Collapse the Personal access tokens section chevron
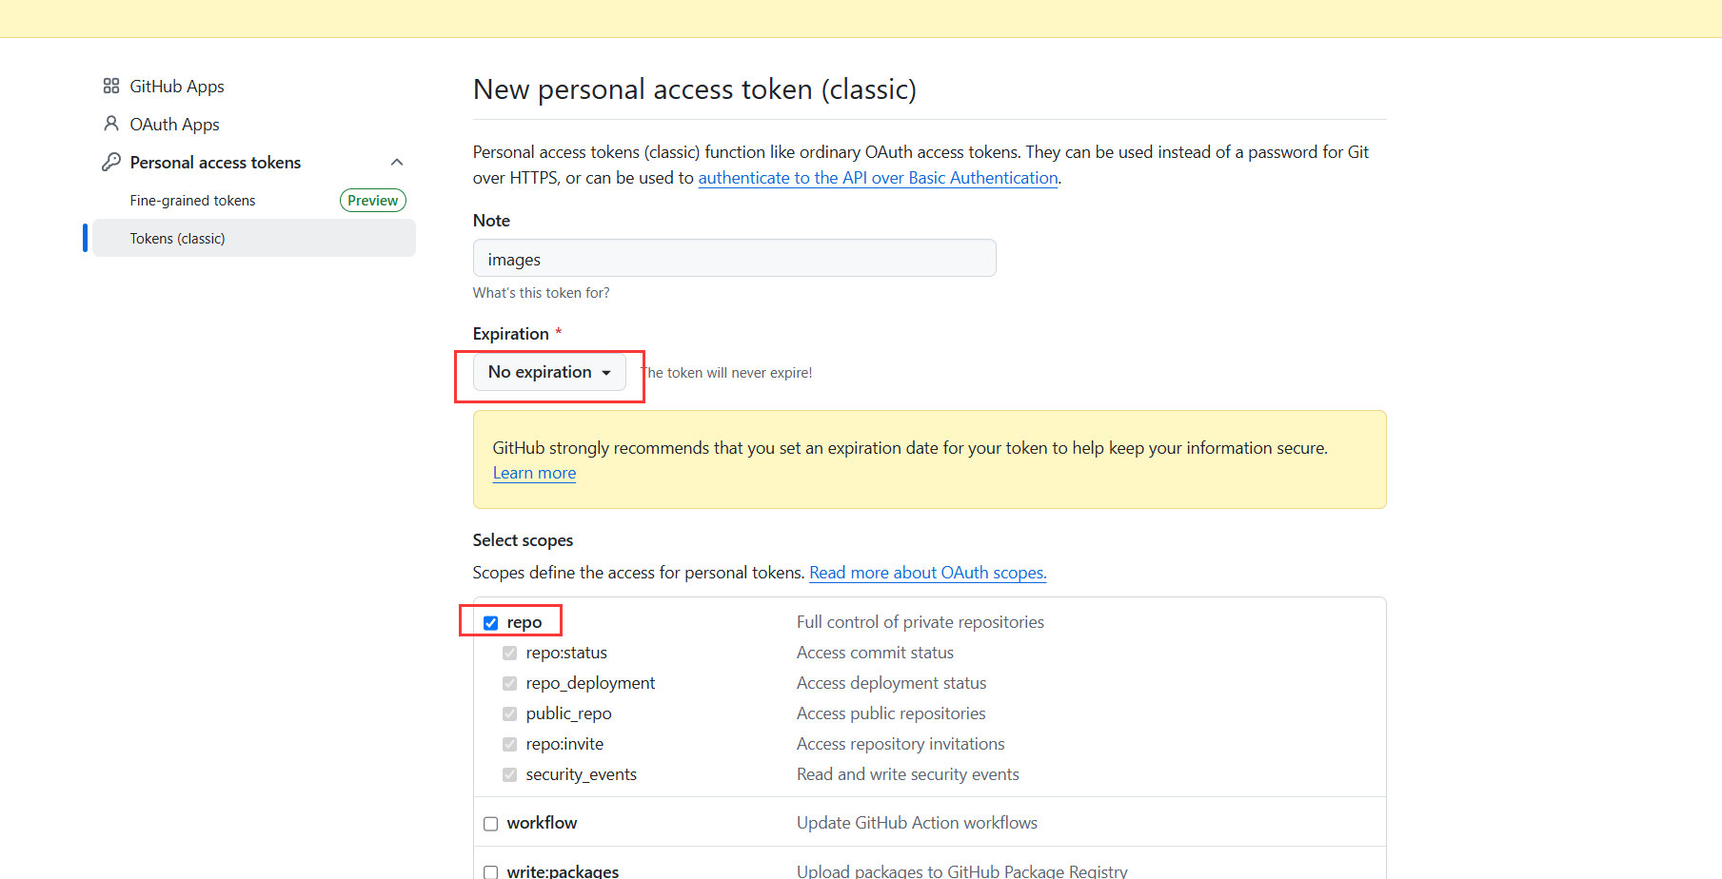 (x=397, y=163)
